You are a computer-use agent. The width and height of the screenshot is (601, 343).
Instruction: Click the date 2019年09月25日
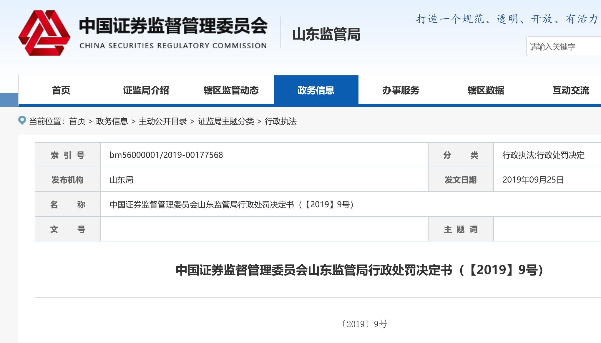pos(533,180)
